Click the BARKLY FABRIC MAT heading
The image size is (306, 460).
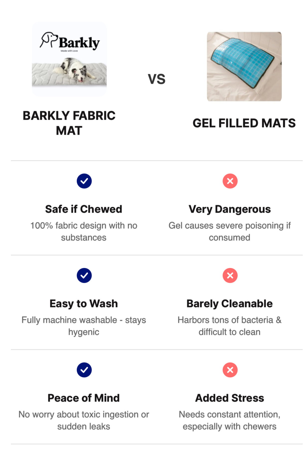tap(69, 123)
